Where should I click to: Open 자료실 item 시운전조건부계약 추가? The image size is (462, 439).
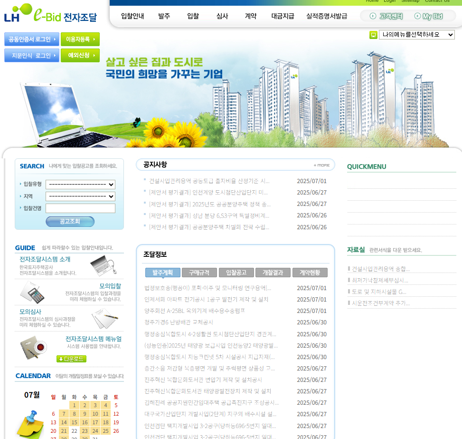[x=381, y=303]
